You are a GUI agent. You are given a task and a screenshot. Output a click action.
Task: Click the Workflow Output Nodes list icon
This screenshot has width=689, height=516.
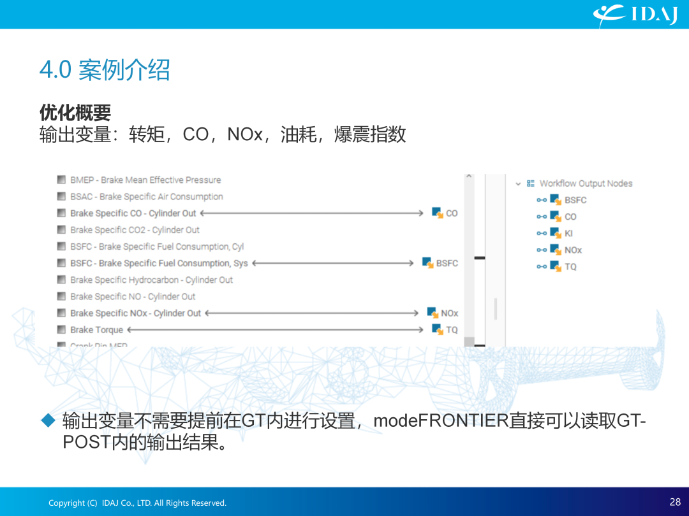pyautogui.click(x=531, y=183)
